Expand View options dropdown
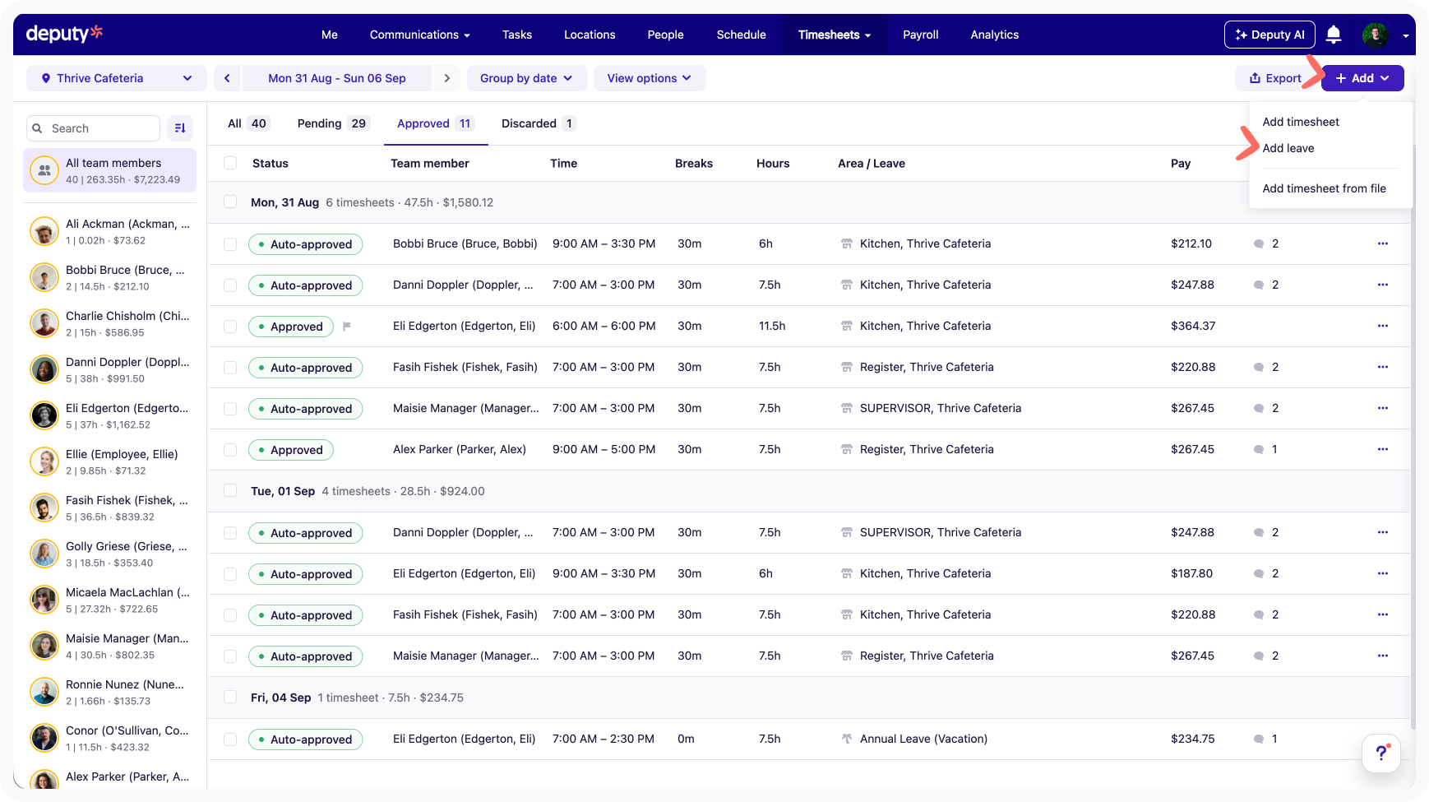Image resolution: width=1429 pixels, height=802 pixels. tap(650, 78)
